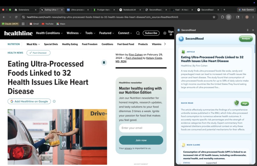Open Chrome three-dot menu
Viewport: 257px width, 166px height.
(x=253, y=17)
